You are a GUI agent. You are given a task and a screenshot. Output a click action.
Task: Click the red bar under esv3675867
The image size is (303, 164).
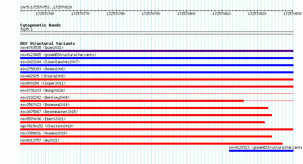pyautogui.click(x=146, y=115)
